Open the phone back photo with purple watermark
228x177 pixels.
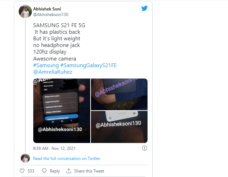(119, 94)
